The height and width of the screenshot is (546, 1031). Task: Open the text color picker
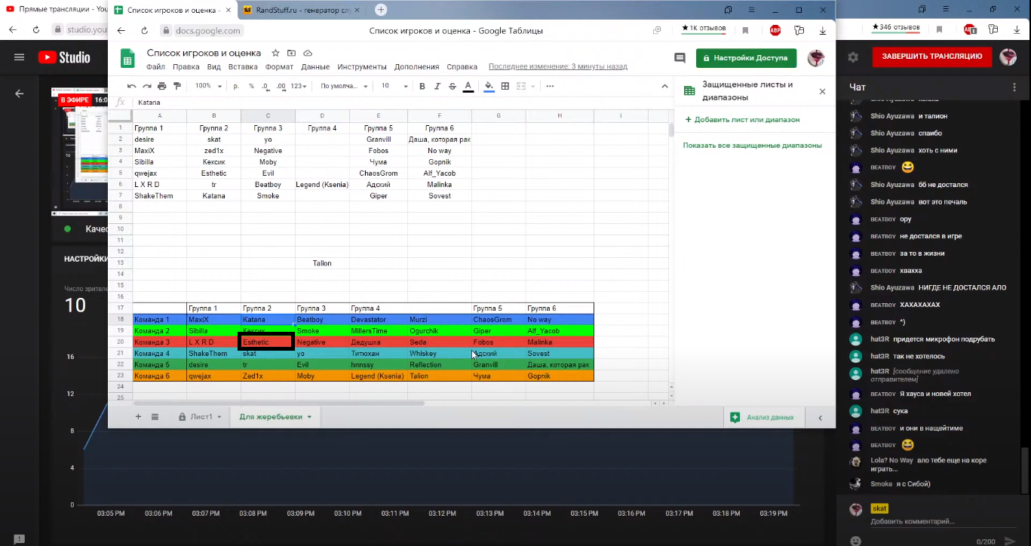click(468, 86)
